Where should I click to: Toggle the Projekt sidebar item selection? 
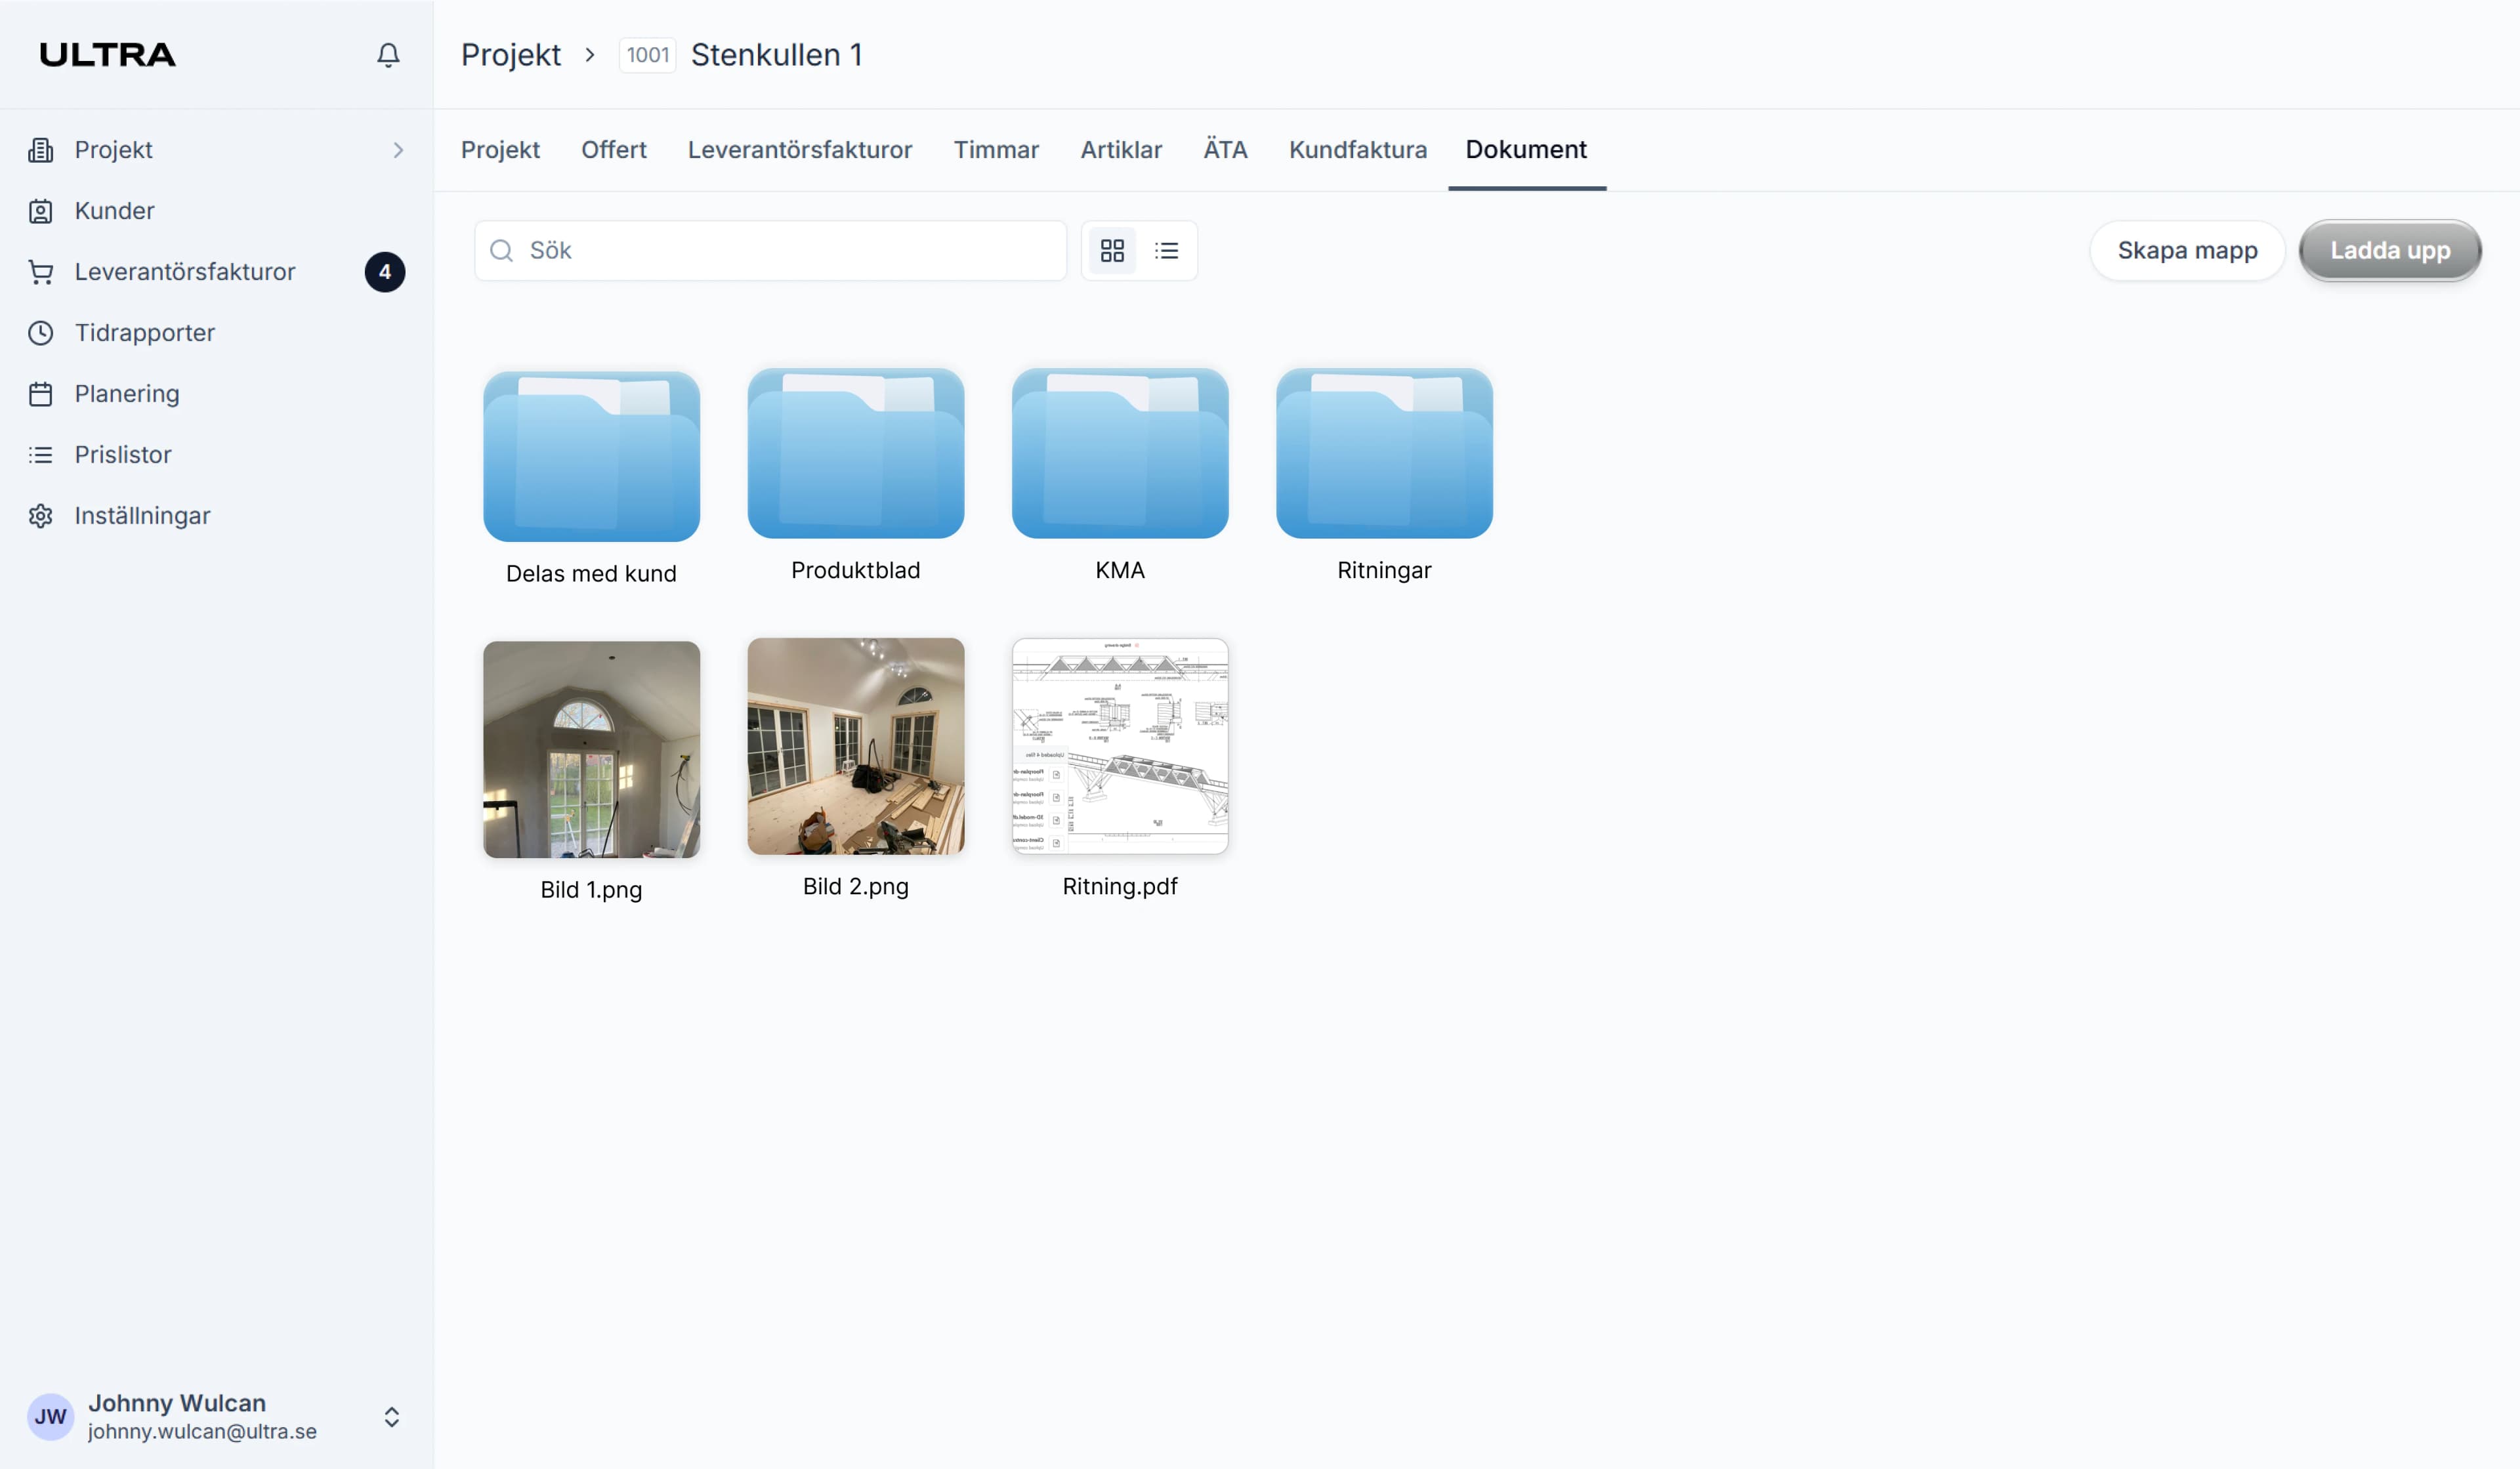tap(113, 149)
